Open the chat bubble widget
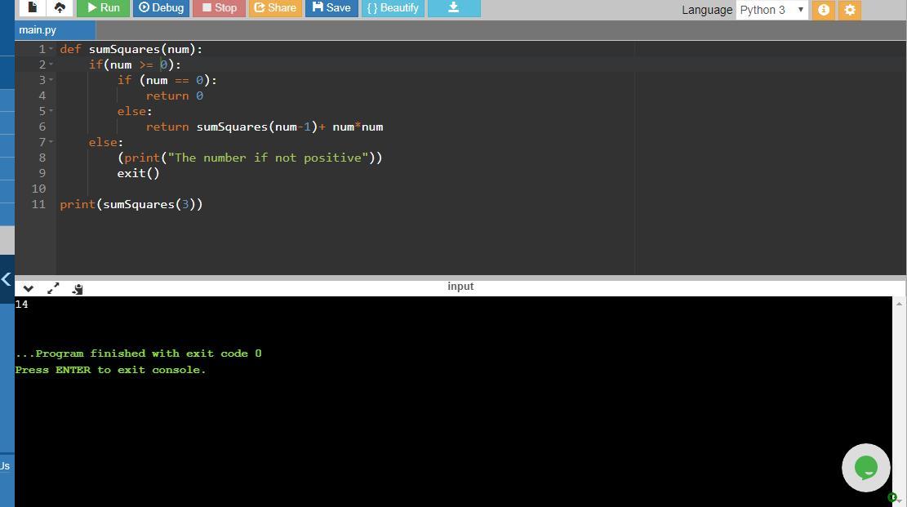 pos(866,468)
